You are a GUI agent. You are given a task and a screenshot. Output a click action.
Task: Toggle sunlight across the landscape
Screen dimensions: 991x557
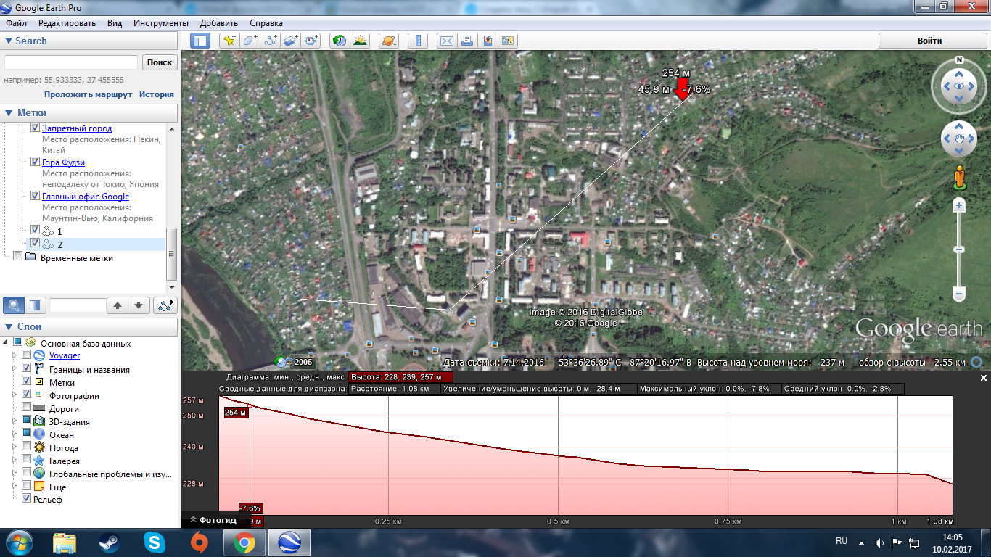pos(360,41)
